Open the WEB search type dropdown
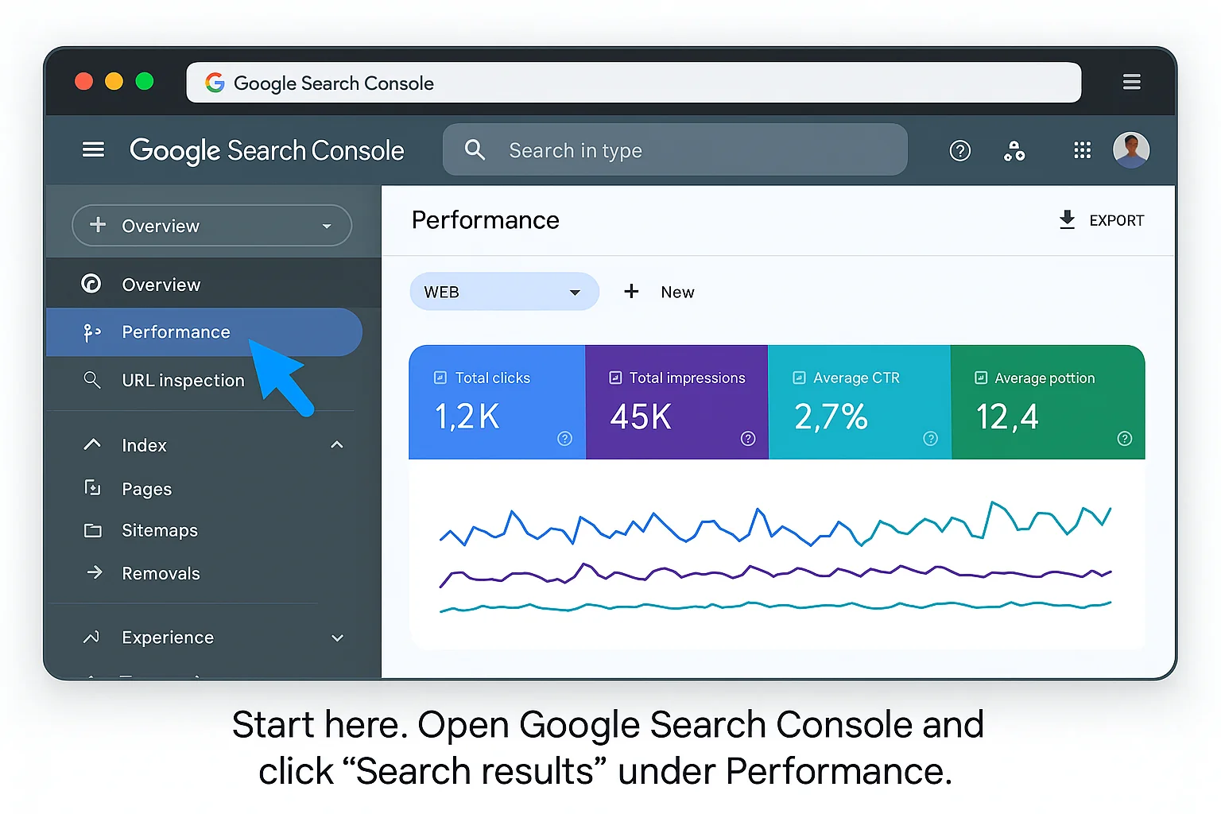 tap(503, 292)
